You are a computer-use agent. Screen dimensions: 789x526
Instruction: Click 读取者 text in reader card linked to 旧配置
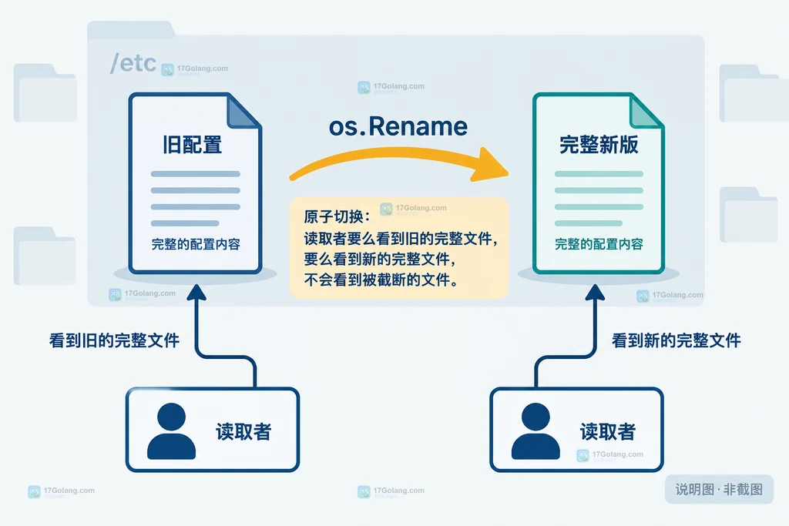click(243, 432)
